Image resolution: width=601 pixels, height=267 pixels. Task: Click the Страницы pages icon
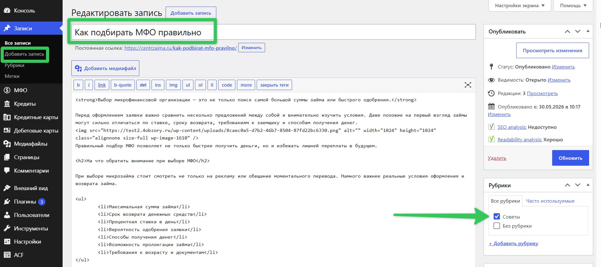point(7,157)
